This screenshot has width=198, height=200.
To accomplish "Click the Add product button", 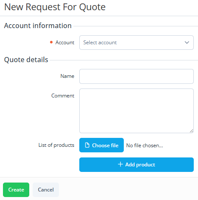I will (x=137, y=165).
